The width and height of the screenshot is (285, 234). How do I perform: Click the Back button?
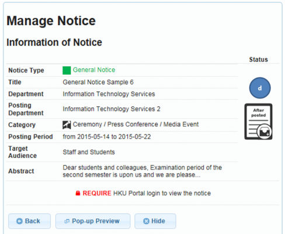[29, 221]
